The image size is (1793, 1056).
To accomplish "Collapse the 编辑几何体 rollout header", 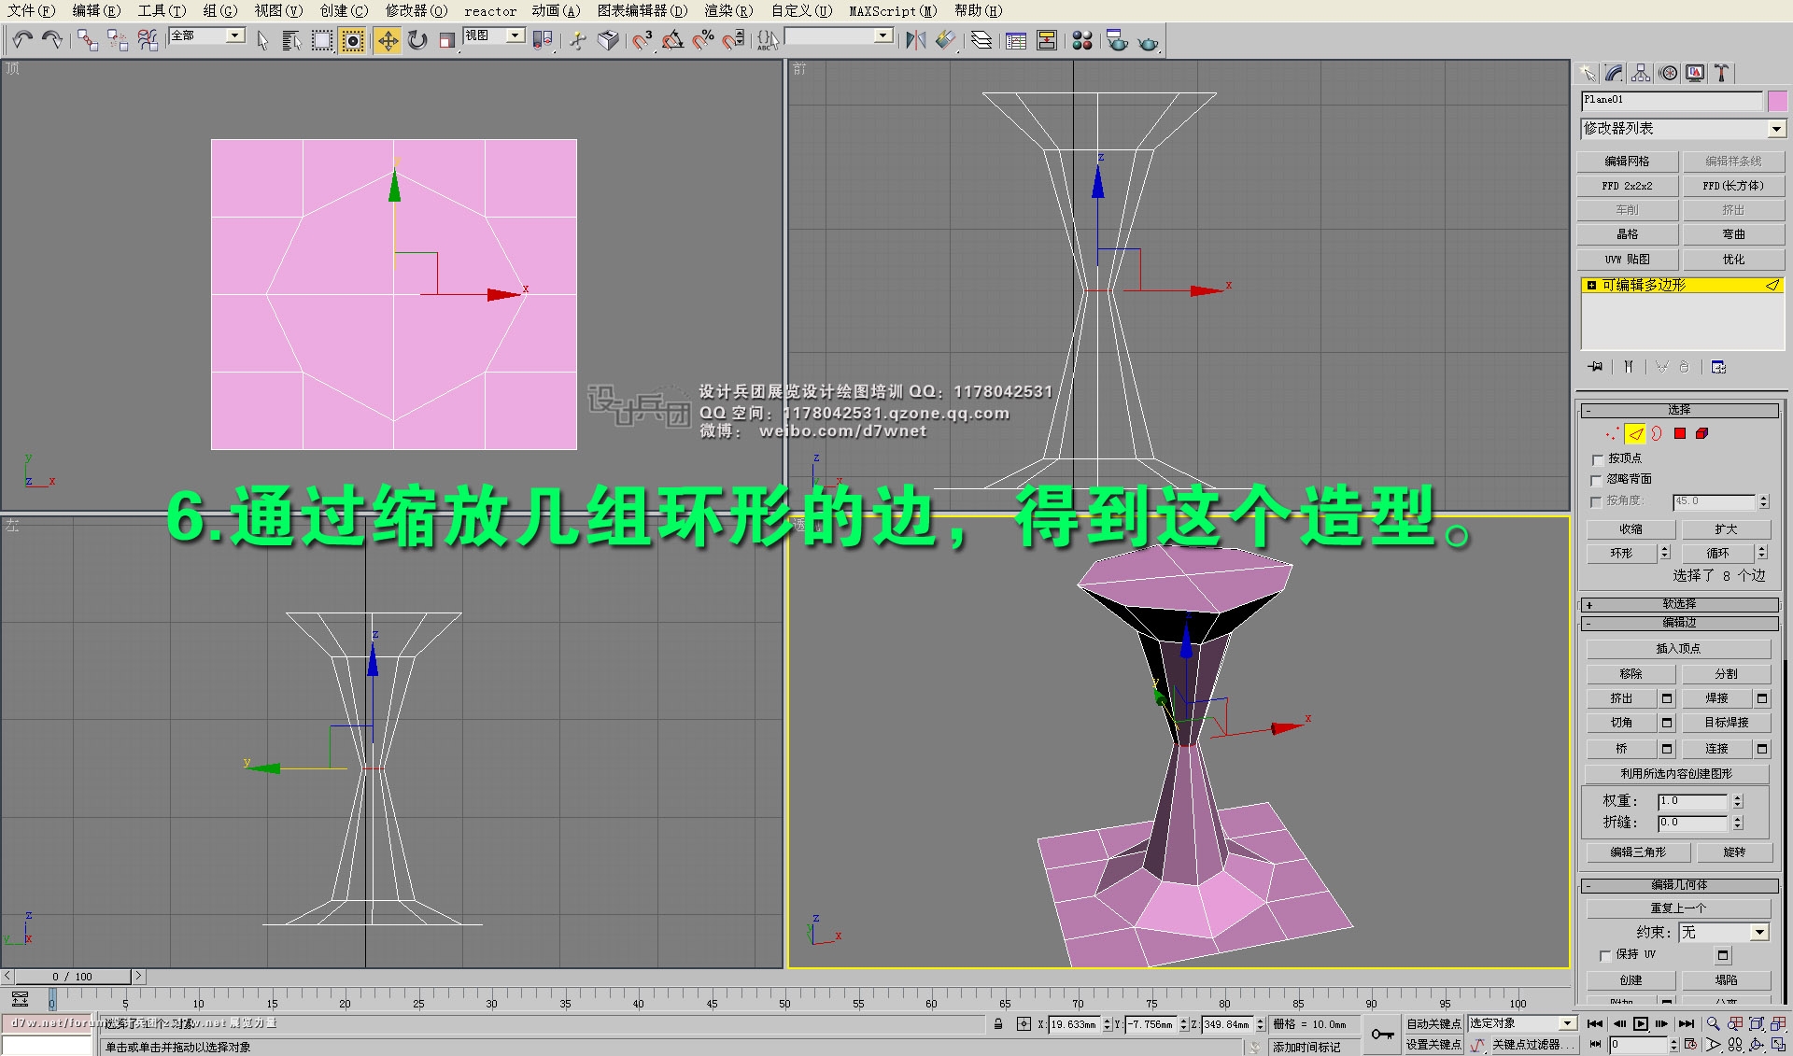I will click(x=1678, y=885).
